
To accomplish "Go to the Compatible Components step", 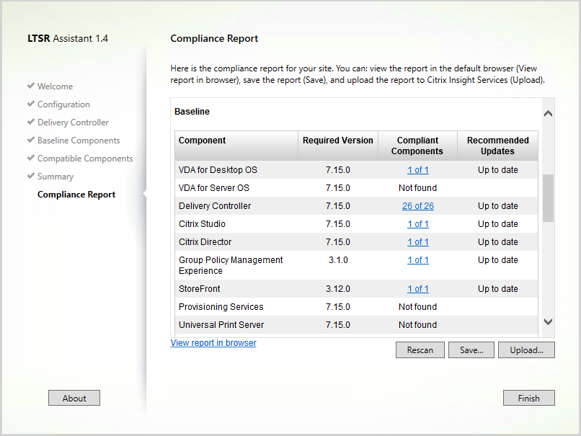I will pyautogui.click(x=85, y=159).
